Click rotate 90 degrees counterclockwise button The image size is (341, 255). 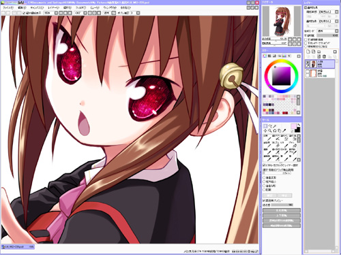282,220
